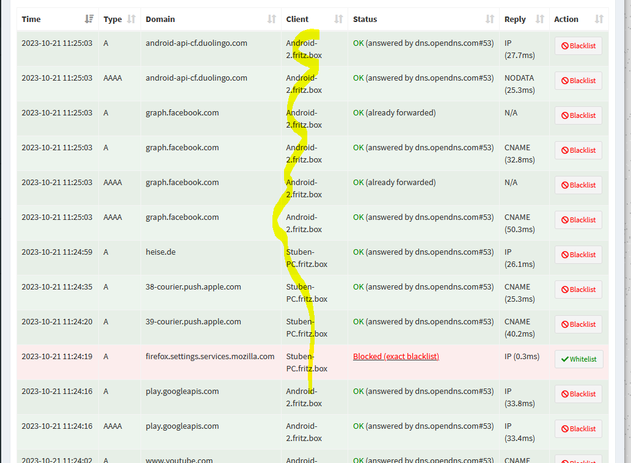Click timestamp 2023-10-21 11:24:20
This screenshot has height=463, width=631.
57,322
